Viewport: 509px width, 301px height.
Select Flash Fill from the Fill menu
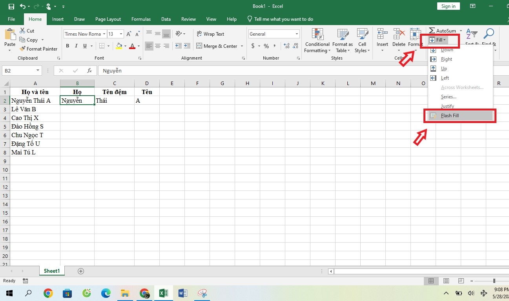(x=450, y=115)
